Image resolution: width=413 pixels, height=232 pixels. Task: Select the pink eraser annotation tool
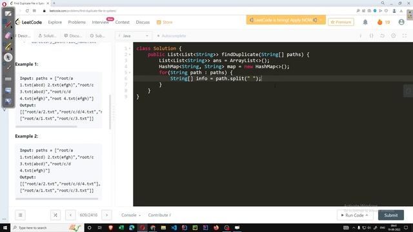point(8,35)
